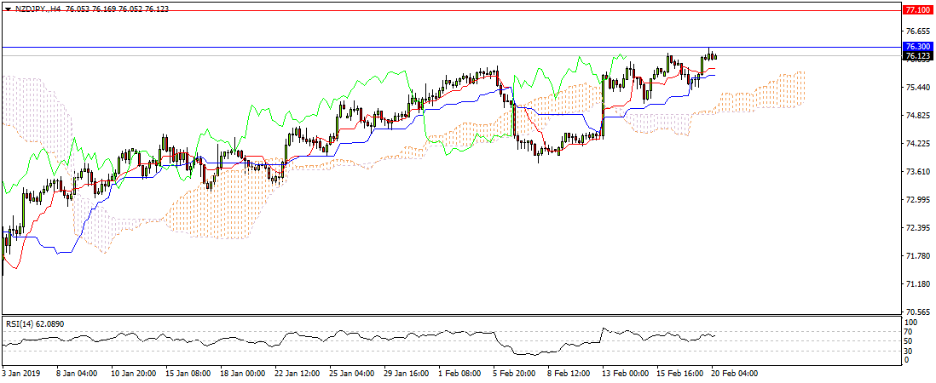This screenshot has height=383, width=936.
Task: Click the 76.655 value on price axis
Action: (x=916, y=31)
